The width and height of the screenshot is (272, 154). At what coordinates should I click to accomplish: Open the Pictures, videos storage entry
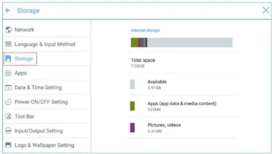tap(182, 128)
